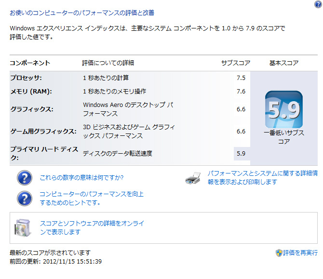Open スコアとソフトウェアの詳細をオンラインで表示 link
The height and width of the screenshot is (279, 323).
92,227
